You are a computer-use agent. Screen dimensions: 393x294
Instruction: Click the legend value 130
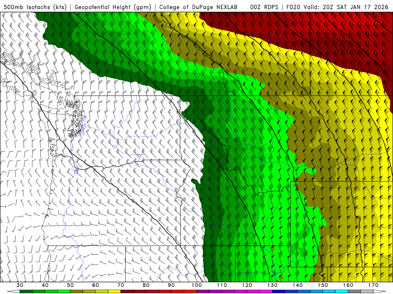[x=272, y=285]
